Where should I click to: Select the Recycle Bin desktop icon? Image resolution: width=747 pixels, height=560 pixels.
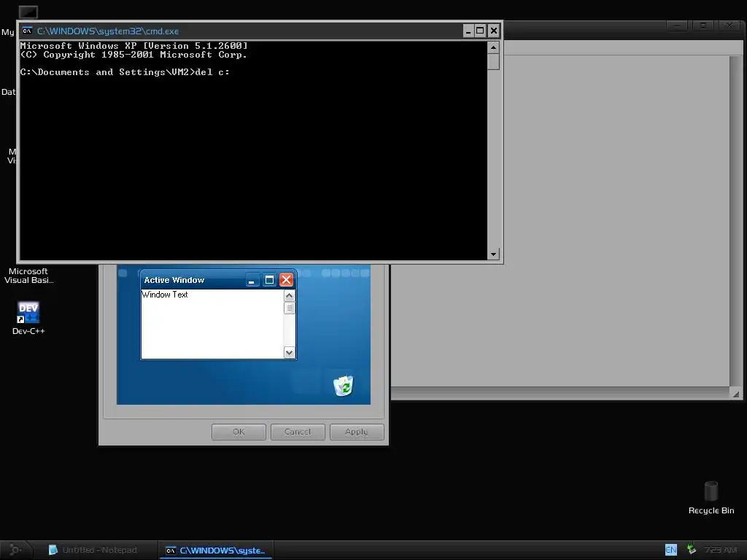point(711,497)
